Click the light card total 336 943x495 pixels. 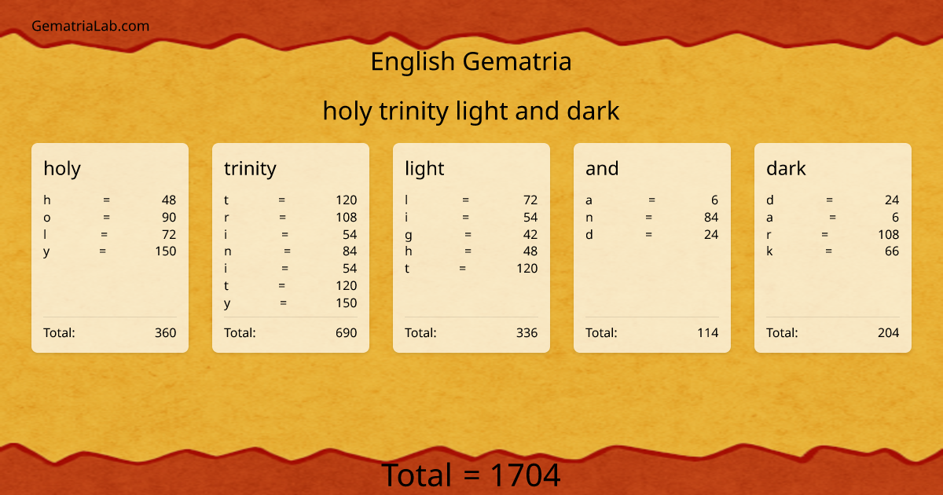[527, 332]
